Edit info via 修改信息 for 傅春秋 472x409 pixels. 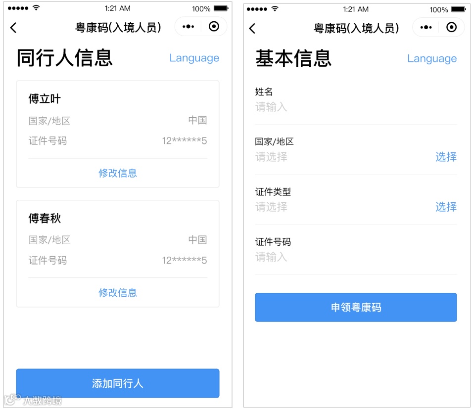118,292
